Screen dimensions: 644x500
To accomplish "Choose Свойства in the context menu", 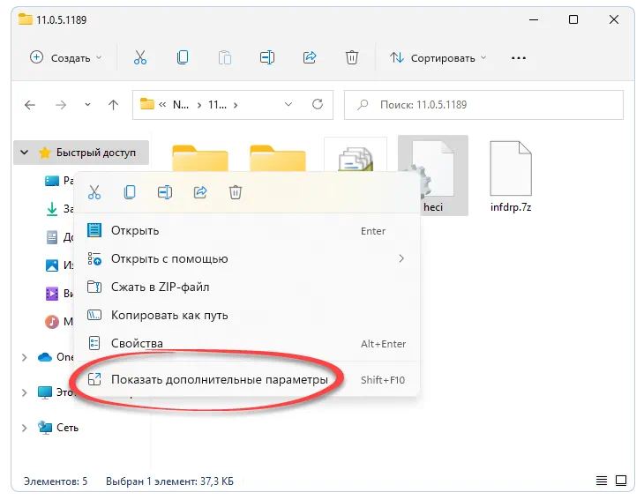I will coord(247,343).
